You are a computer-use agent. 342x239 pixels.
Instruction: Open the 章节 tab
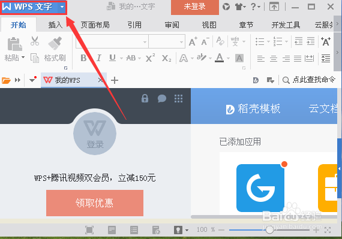point(246,25)
